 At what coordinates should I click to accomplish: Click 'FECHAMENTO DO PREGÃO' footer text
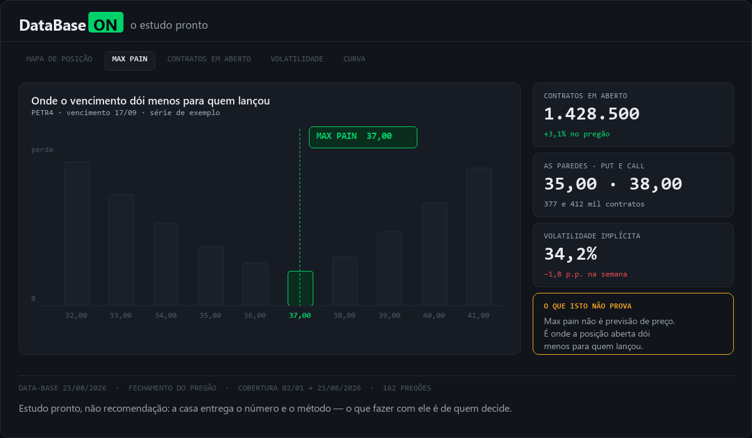(172, 388)
